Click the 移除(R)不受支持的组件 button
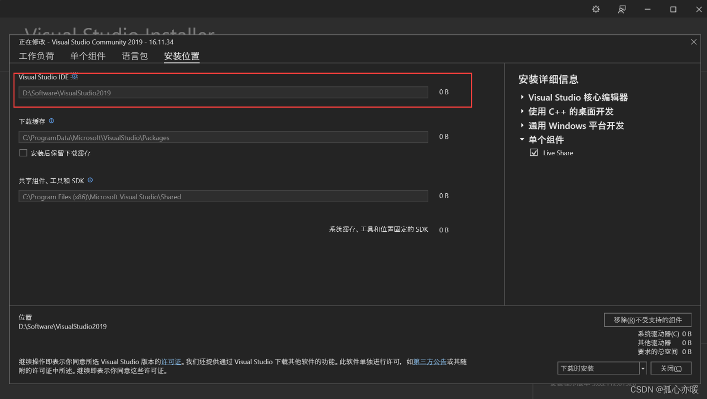Viewport: 707px width, 399px height. point(647,320)
